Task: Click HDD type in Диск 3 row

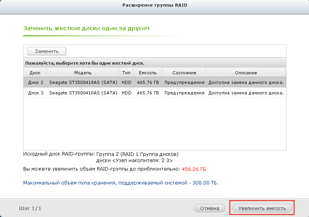Action: pos(126,93)
